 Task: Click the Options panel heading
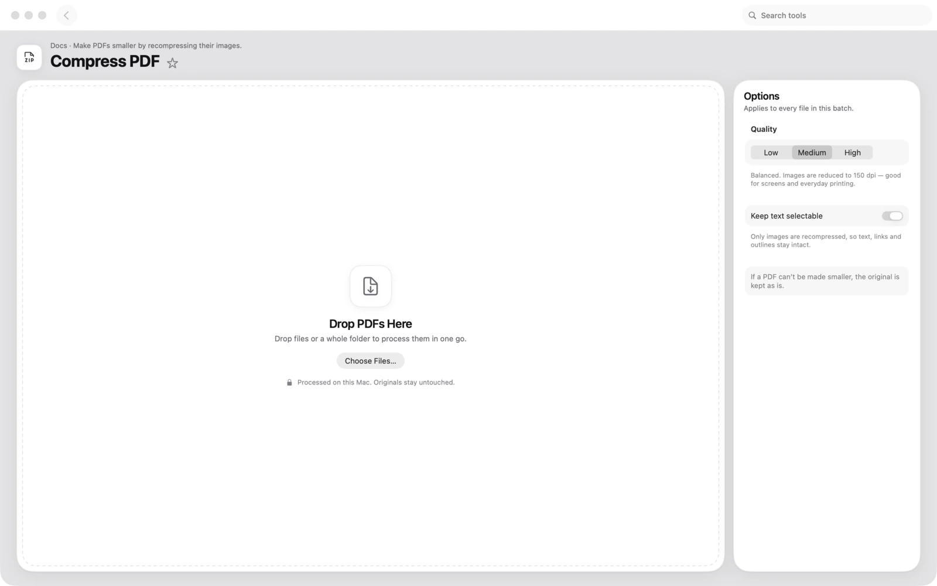[761, 96]
